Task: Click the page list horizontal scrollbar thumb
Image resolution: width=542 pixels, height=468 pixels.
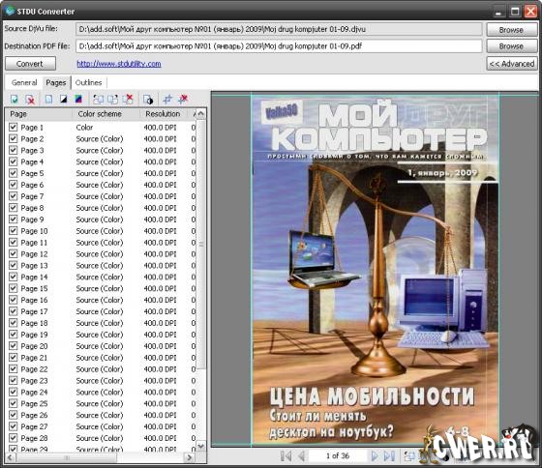Action: [67, 458]
